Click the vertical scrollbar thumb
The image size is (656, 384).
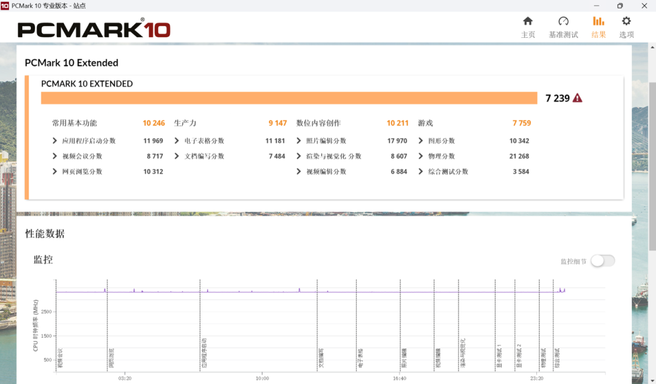pos(652,166)
